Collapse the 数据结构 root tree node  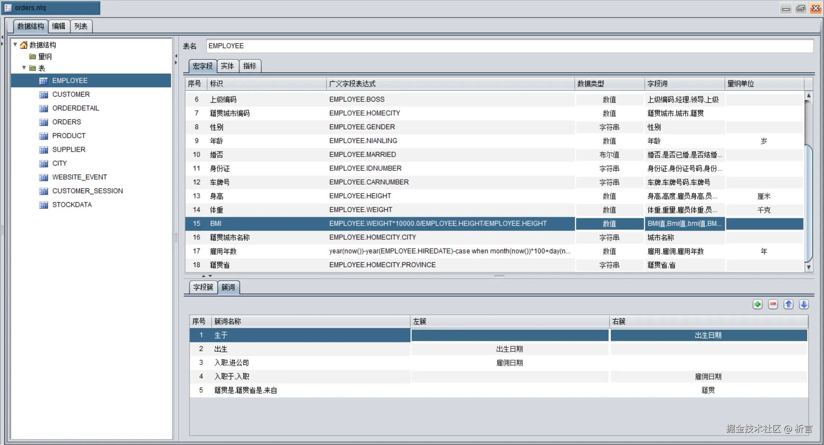click(x=15, y=44)
